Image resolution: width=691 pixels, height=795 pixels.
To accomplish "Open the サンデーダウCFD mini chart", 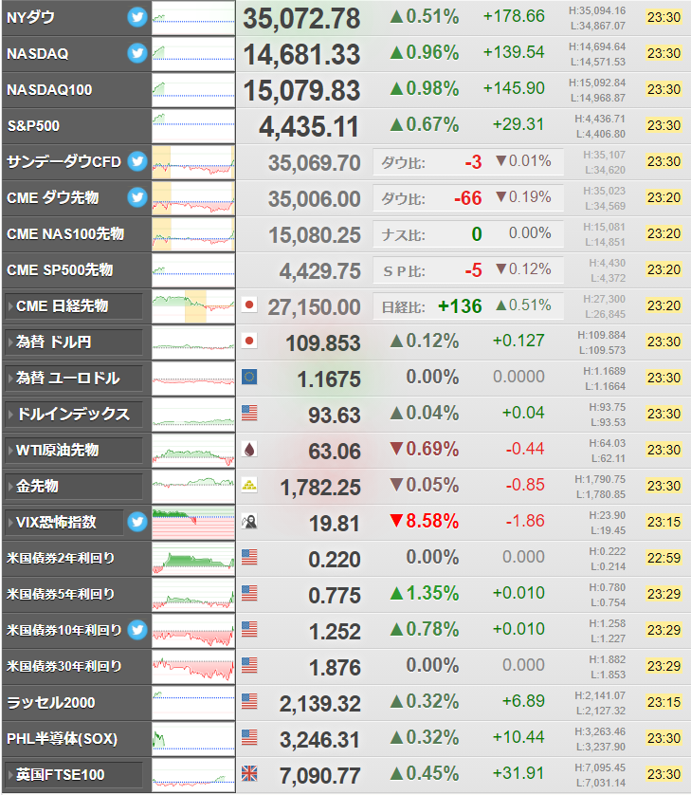I will coord(193,161).
